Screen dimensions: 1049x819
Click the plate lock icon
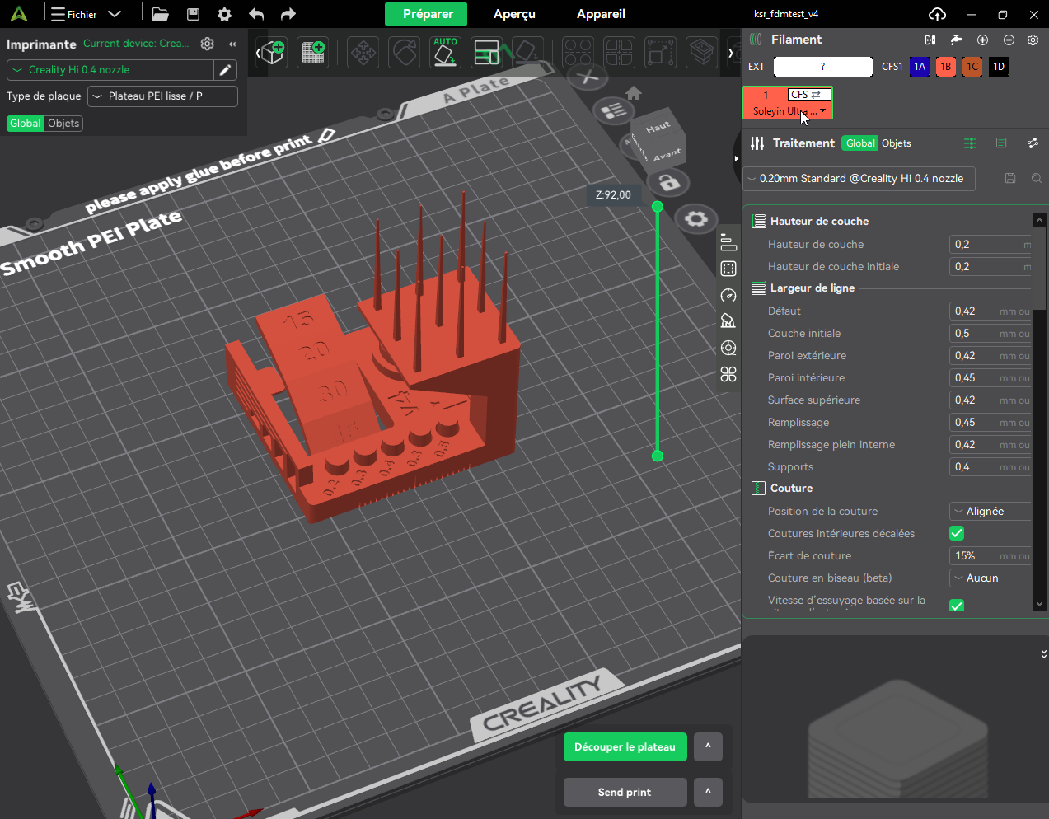pyautogui.click(x=668, y=182)
